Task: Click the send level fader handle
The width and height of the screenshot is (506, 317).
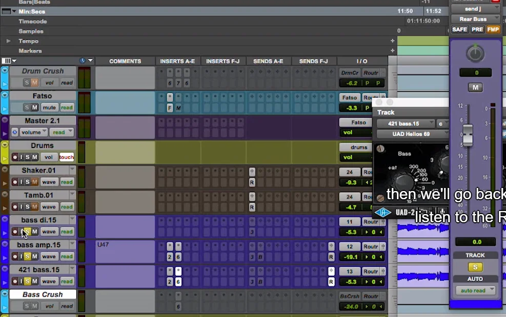Action: point(468,135)
